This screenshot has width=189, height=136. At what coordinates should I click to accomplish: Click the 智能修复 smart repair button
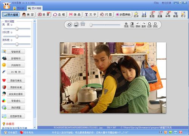pyautogui.click(x=16, y=52)
